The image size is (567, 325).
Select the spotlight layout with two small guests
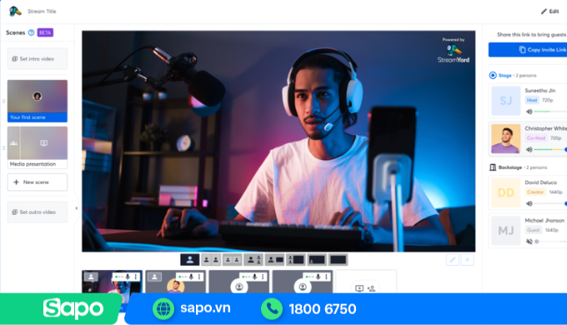pyautogui.click(x=253, y=259)
